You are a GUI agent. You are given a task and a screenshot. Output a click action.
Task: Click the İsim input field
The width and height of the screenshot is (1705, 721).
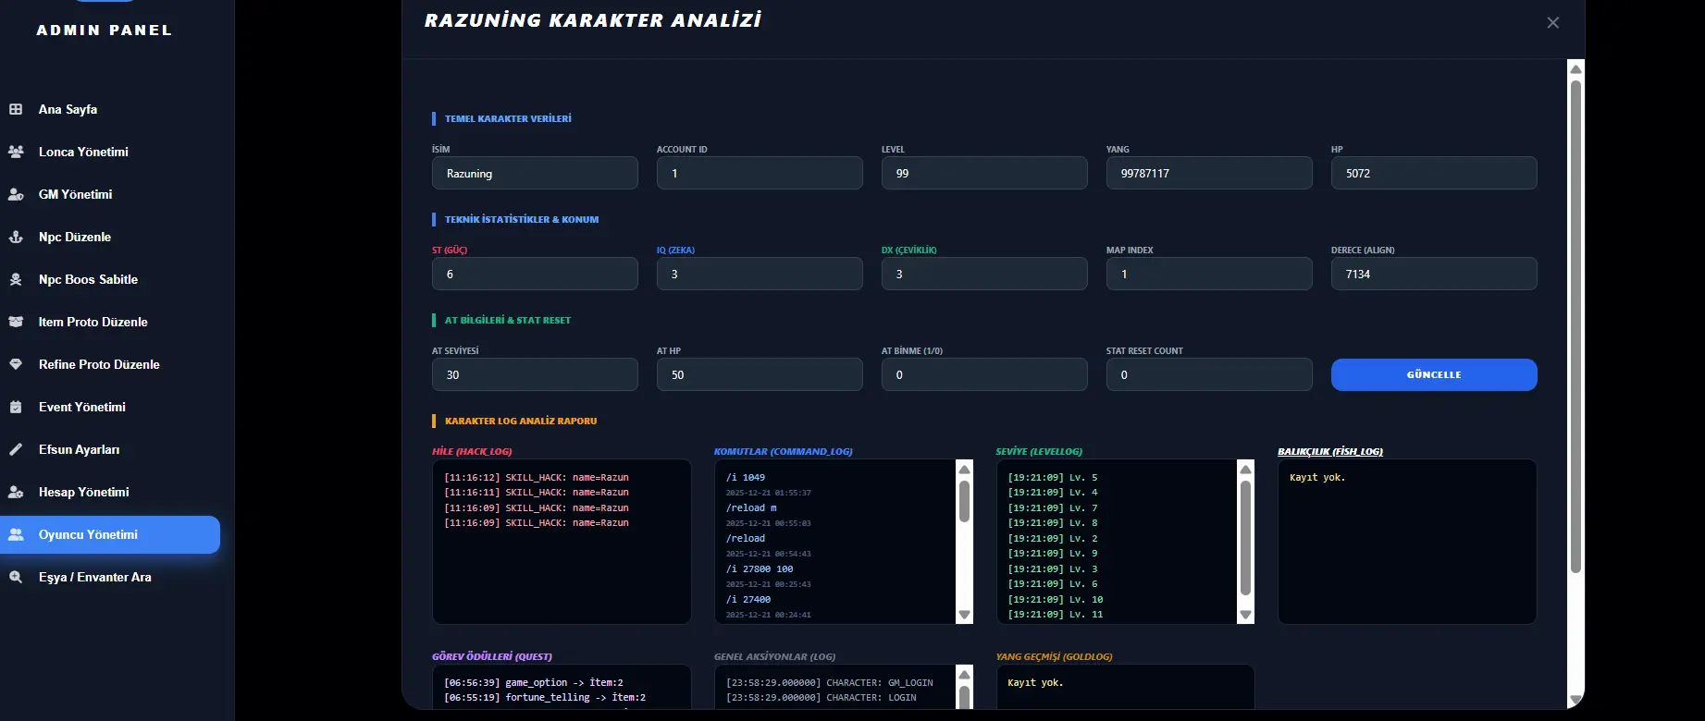pos(535,174)
